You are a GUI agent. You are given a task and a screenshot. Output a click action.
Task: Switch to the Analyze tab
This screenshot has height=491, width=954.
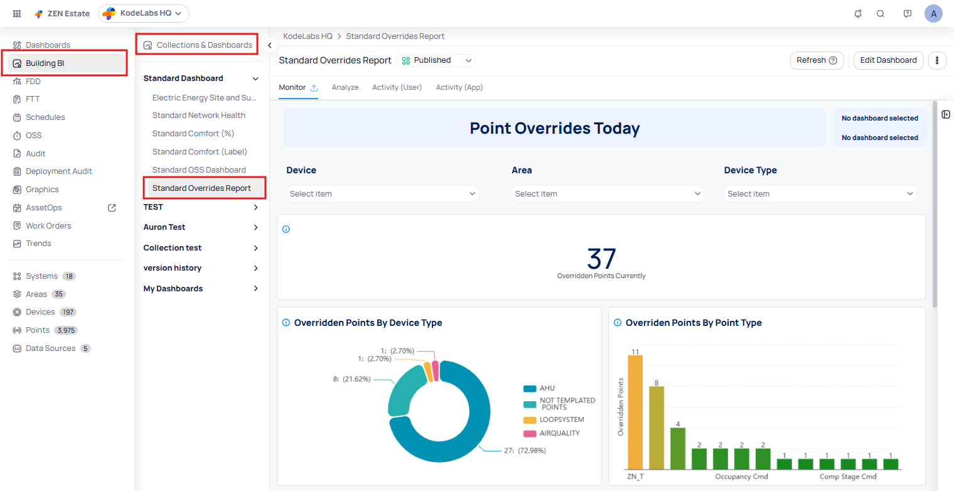345,87
